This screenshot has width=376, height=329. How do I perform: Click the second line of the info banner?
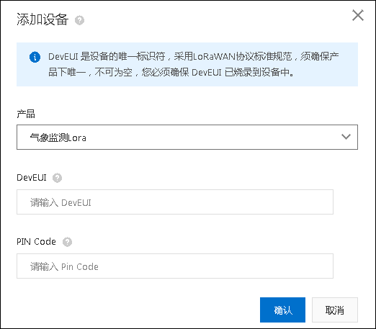pos(171,72)
